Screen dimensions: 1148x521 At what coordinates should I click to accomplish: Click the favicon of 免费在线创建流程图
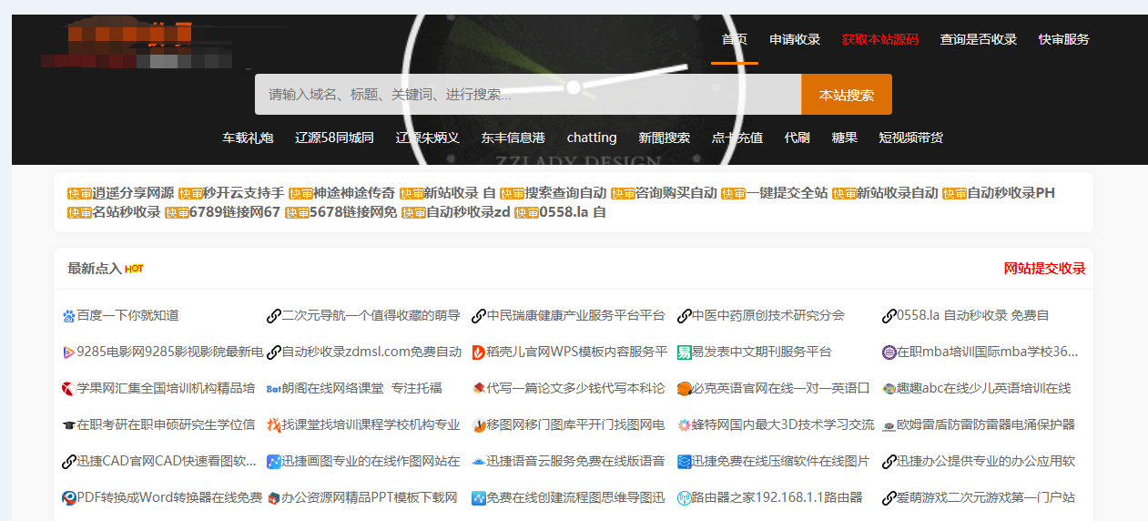click(x=479, y=498)
